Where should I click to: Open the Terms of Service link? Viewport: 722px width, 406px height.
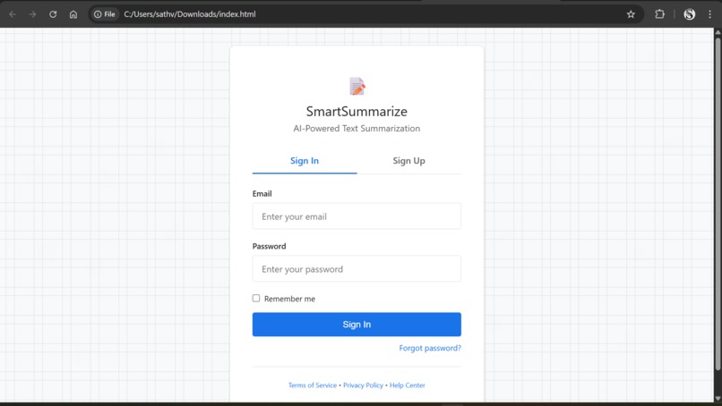pyautogui.click(x=313, y=385)
